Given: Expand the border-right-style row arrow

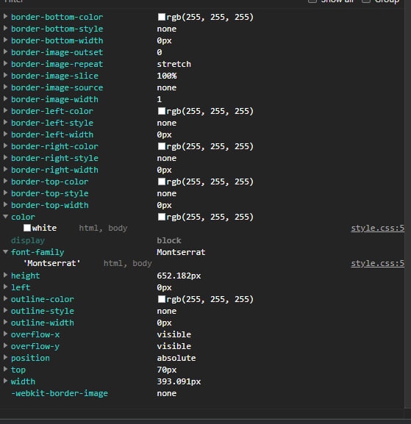Looking at the screenshot, I should (x=5, y=158).
